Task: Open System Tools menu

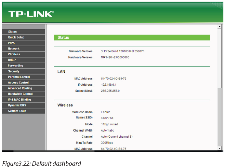Action: point(24,111)
